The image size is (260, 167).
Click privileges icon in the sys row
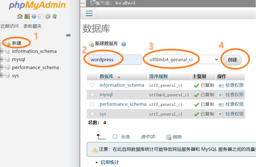point(221,114)
